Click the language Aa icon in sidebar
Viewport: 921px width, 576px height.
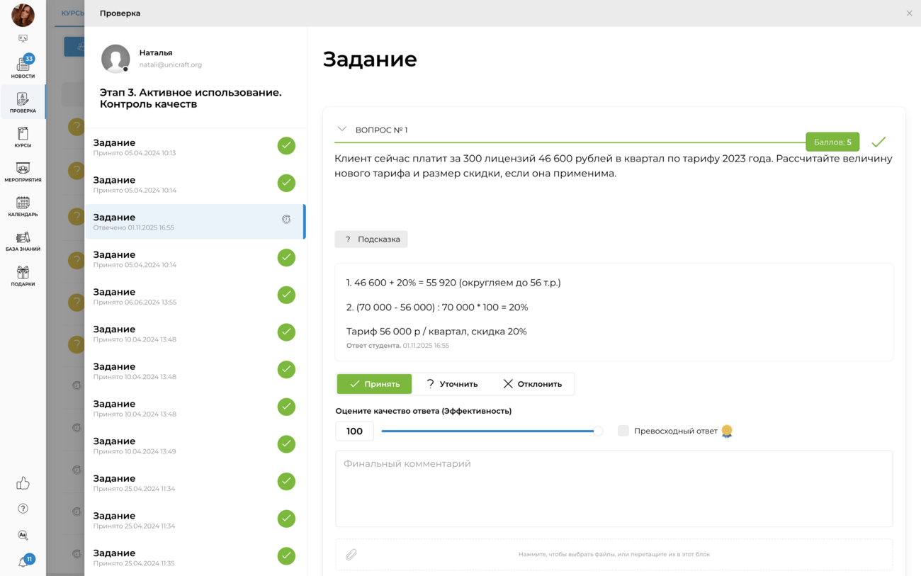click(23, 535)
